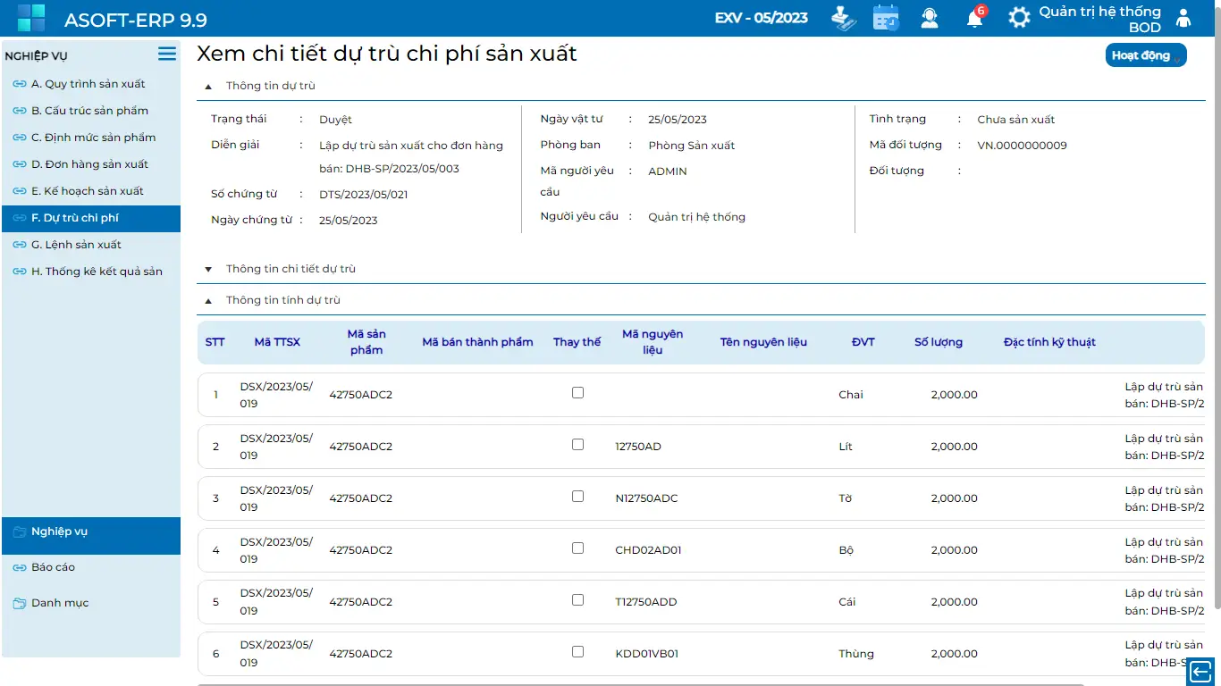Click the approval stamp icon in header

(843, 18)
